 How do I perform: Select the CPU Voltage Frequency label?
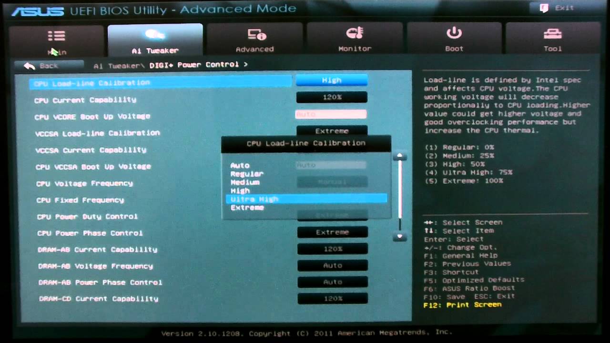84,183
